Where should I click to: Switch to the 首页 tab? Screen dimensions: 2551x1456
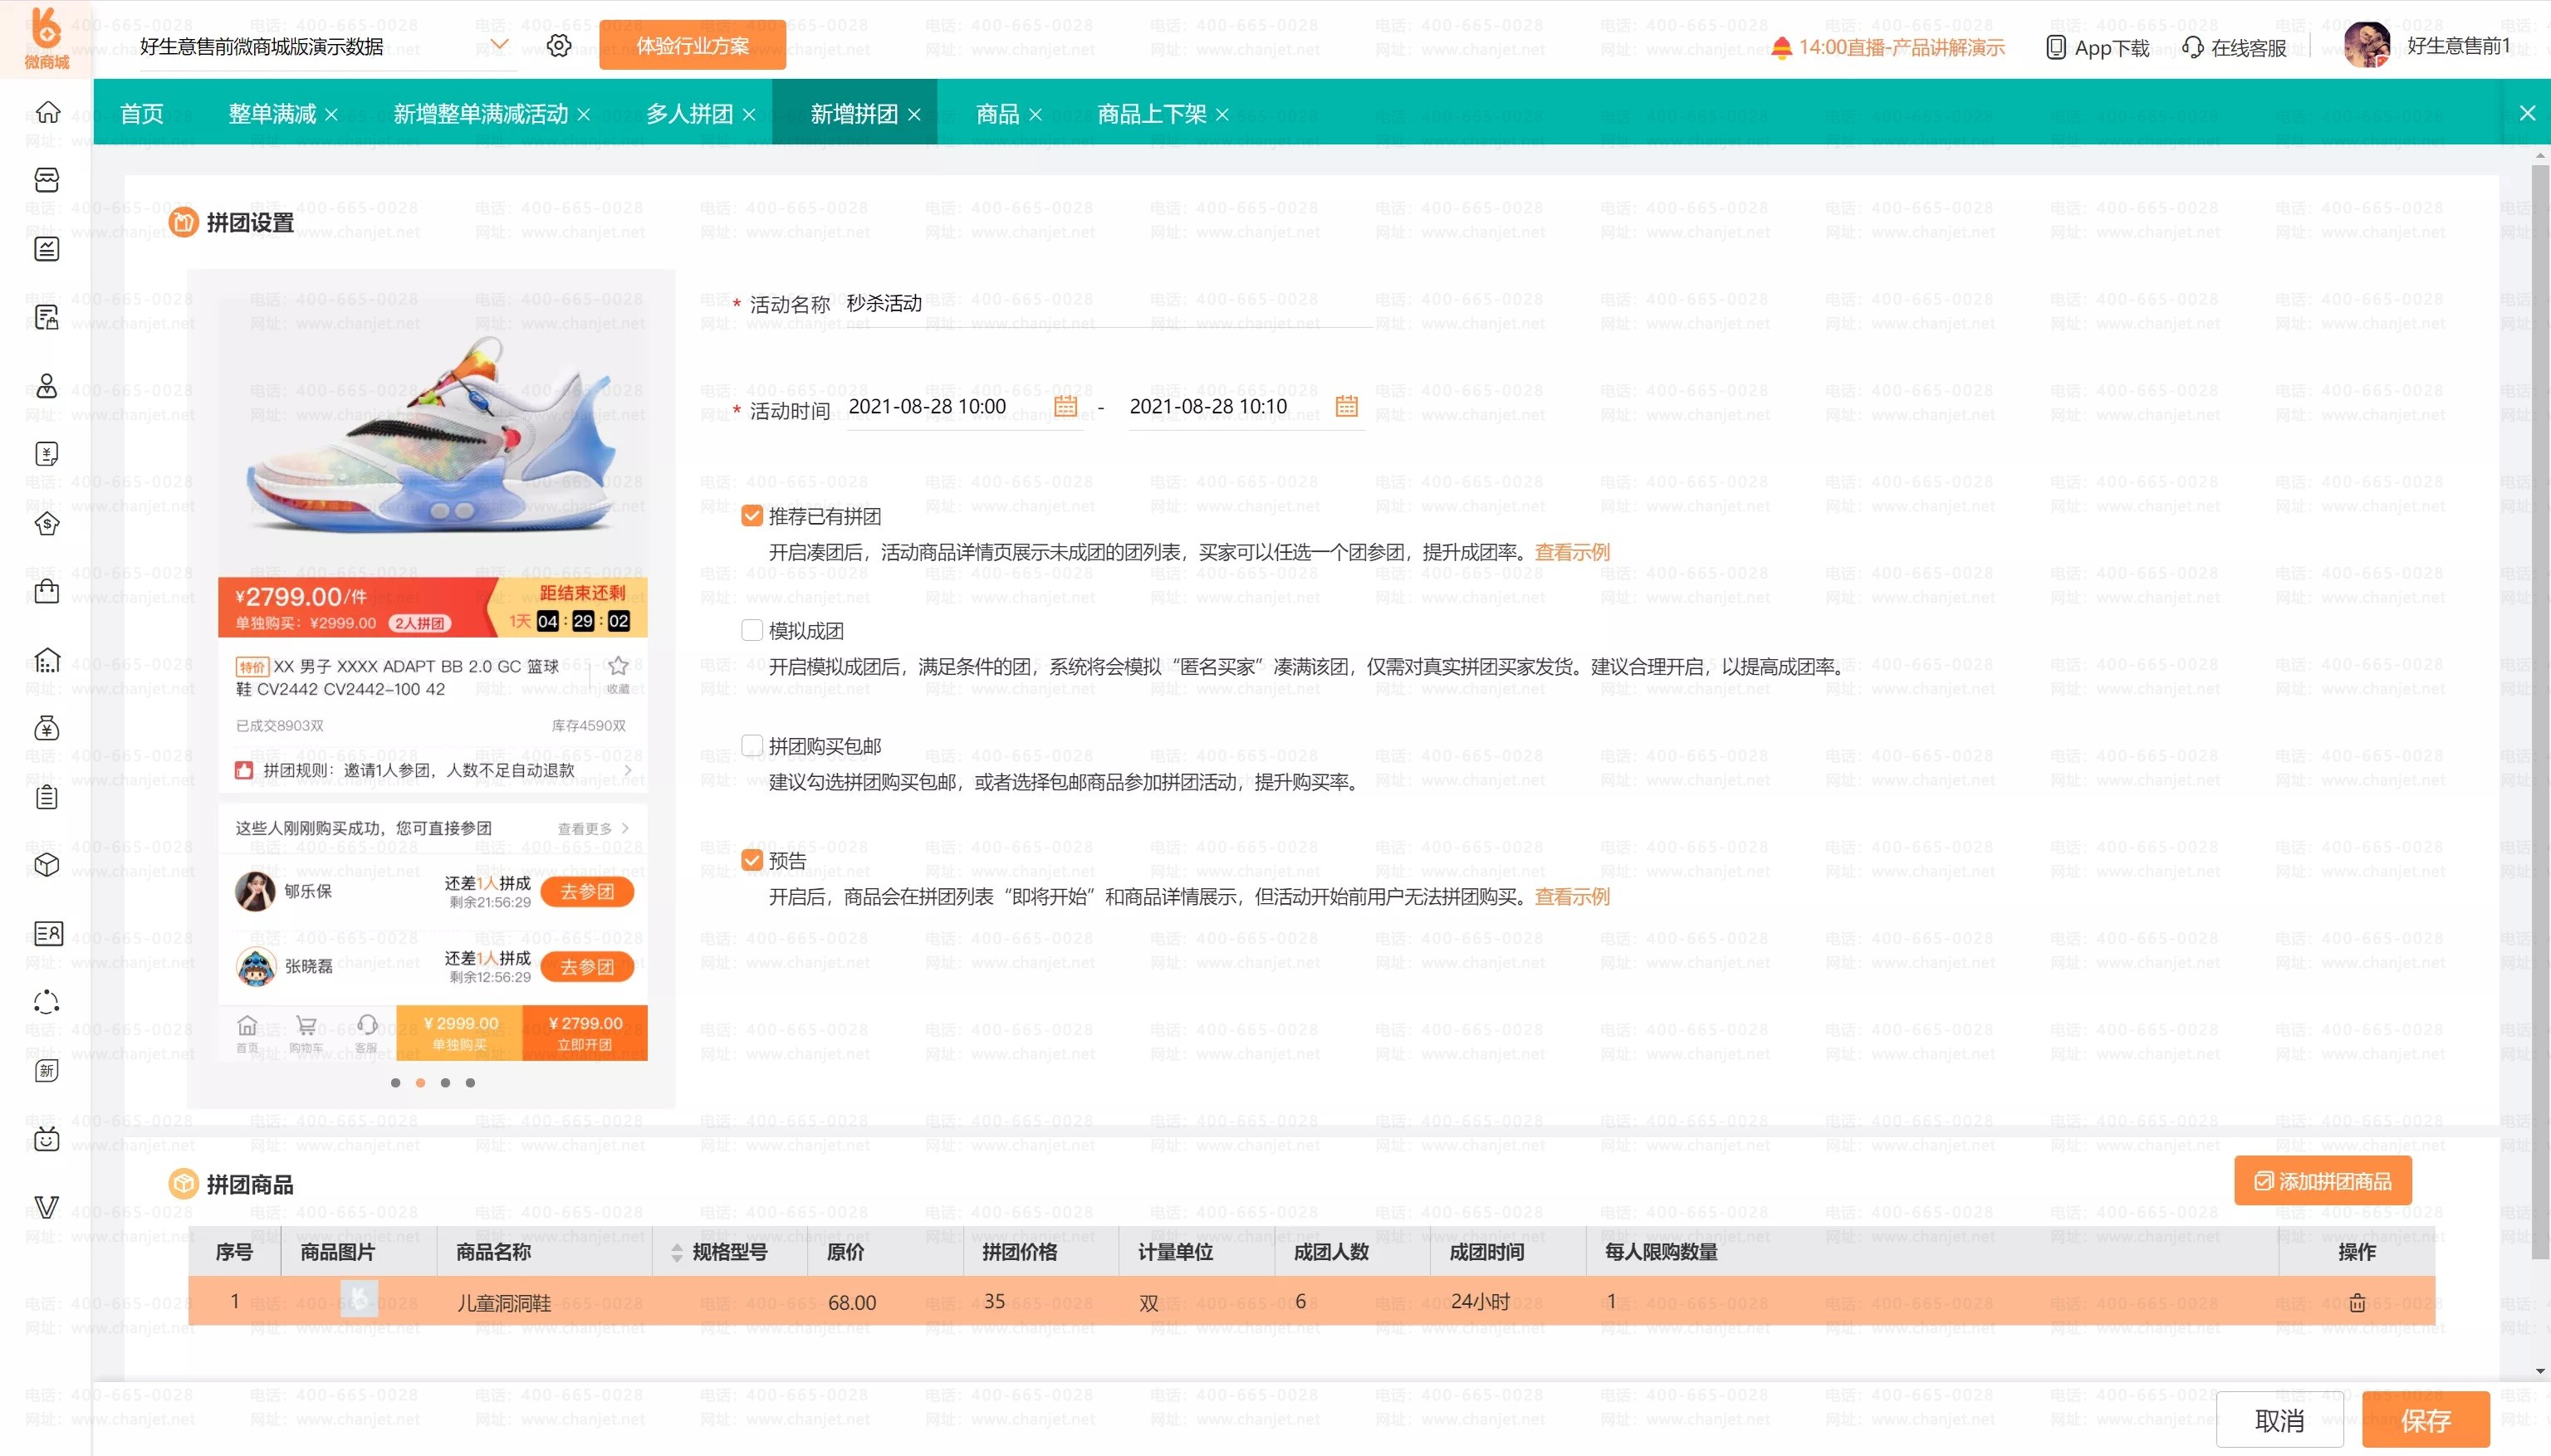(x=141, y=114)
